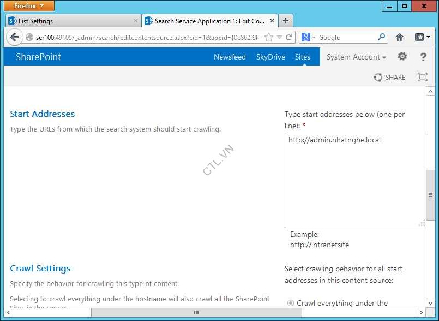
Task: Click the search magnifier in Google box
Action: pos(382,37)
